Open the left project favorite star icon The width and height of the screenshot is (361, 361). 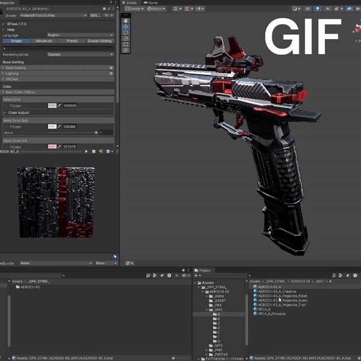click(176, 276)
